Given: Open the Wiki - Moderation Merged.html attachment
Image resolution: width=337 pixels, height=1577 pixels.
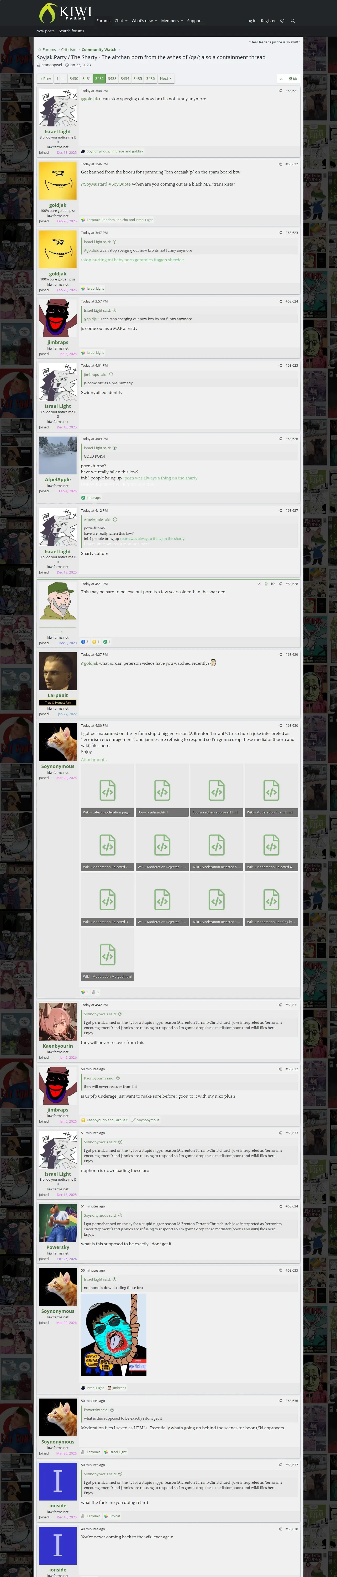Looking at the screenshot, I should (108, 954).
